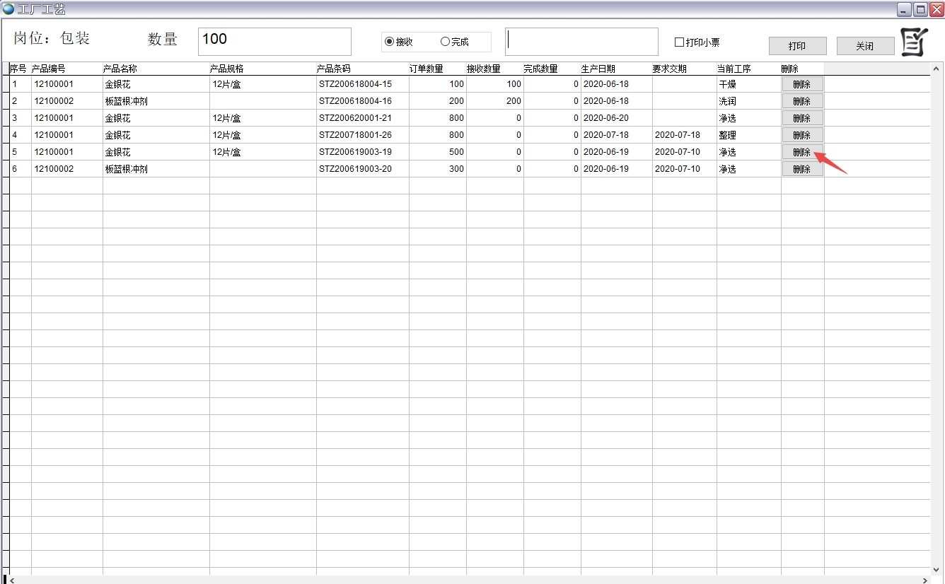Delete row 1 with the 删除 button
945x584 pixels.
[x=802, y=84]
